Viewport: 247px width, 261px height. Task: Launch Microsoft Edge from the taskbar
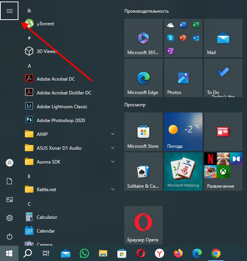point(197,253)
